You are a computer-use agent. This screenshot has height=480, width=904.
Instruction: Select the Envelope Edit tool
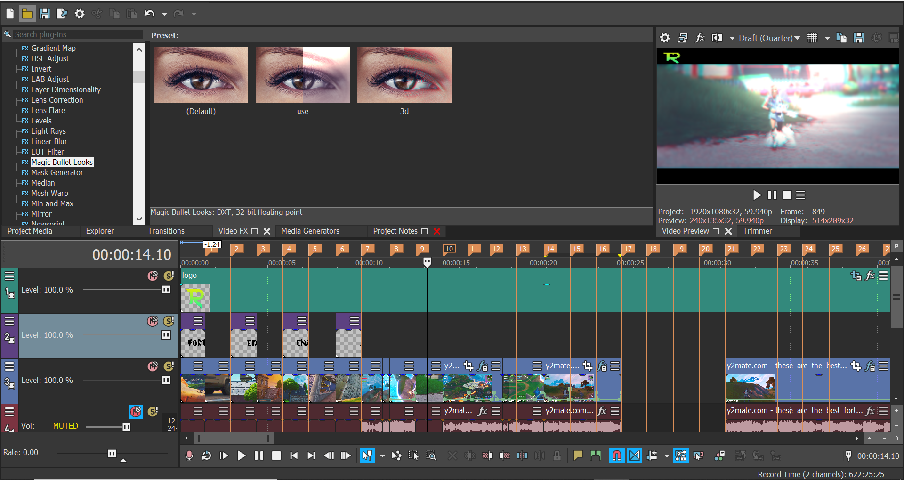pos(397,456)
